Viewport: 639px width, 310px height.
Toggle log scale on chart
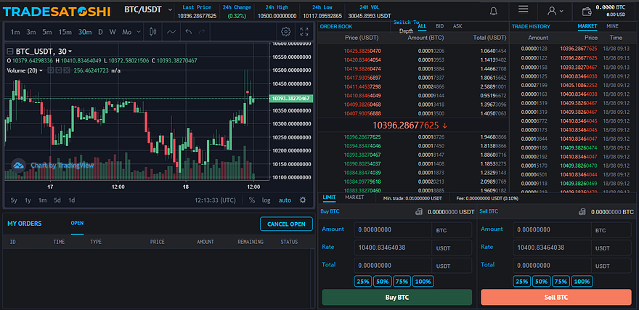[x=266, y=200]
